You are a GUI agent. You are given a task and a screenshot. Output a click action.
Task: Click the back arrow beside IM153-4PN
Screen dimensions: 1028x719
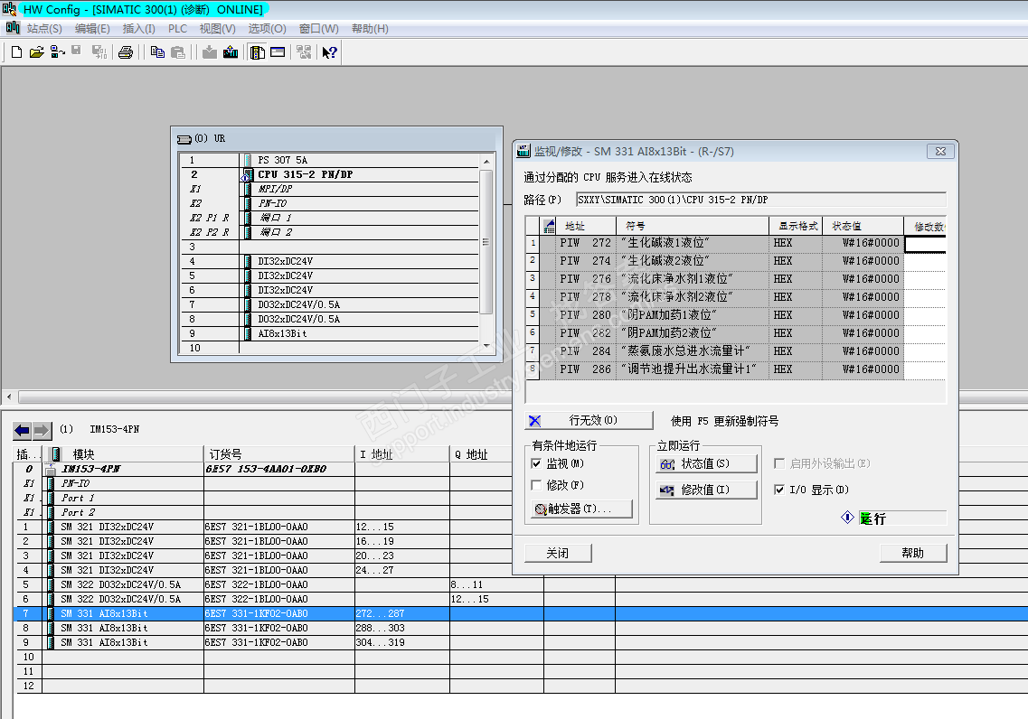22,430
